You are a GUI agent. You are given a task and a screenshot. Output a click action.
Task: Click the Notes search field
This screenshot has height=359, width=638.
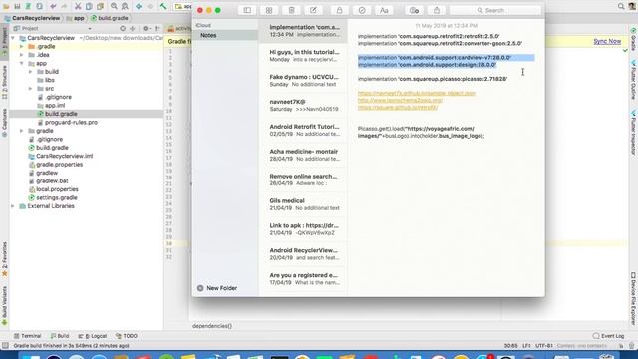tap(495, 10)
